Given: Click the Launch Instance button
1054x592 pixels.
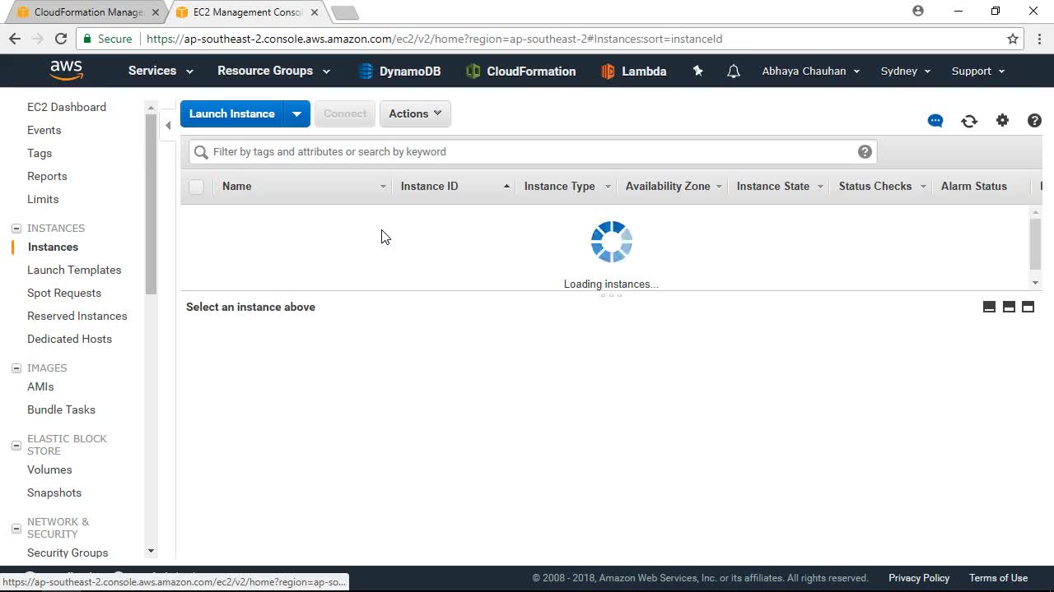Looking at the screenshot, I should pyautogui.click(x=232, y=113).
